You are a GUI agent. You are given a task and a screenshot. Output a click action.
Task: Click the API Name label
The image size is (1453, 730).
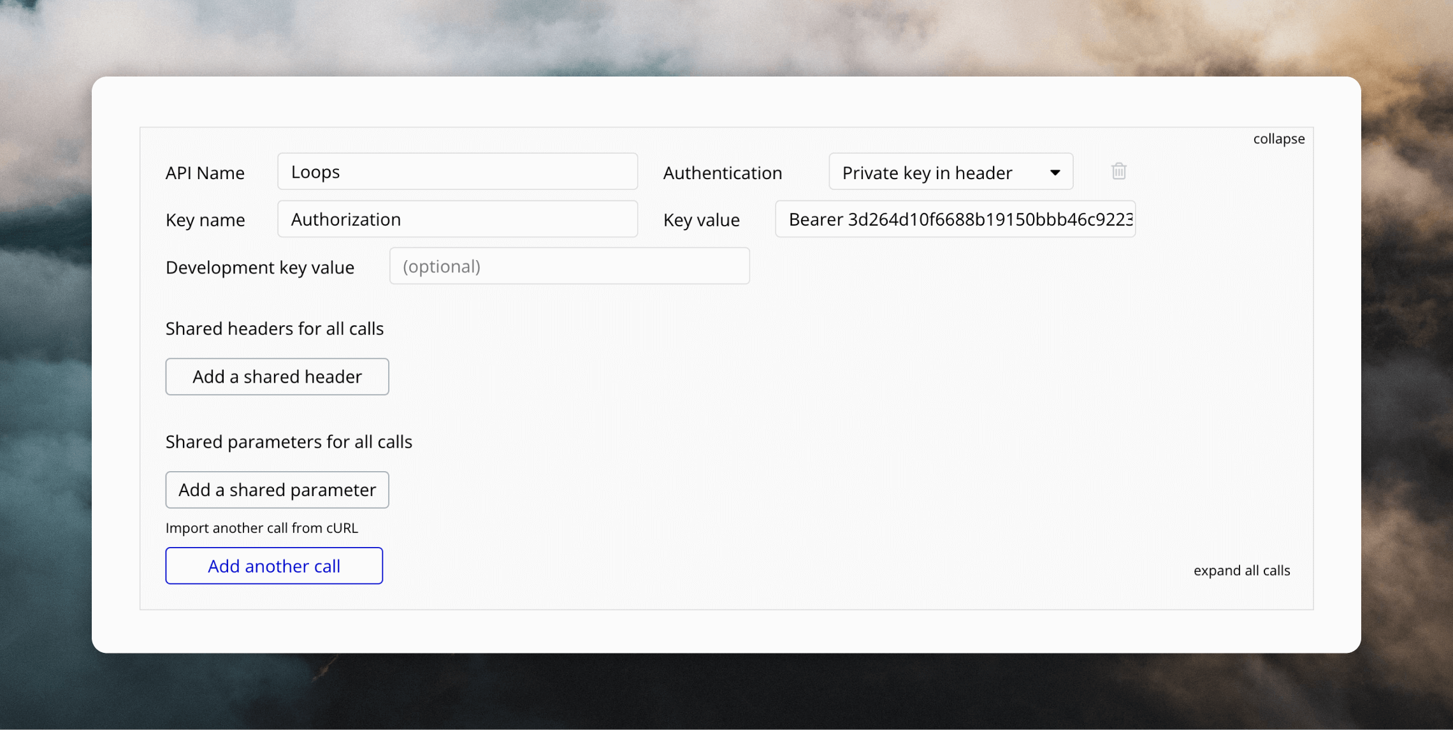click(205, 173)
